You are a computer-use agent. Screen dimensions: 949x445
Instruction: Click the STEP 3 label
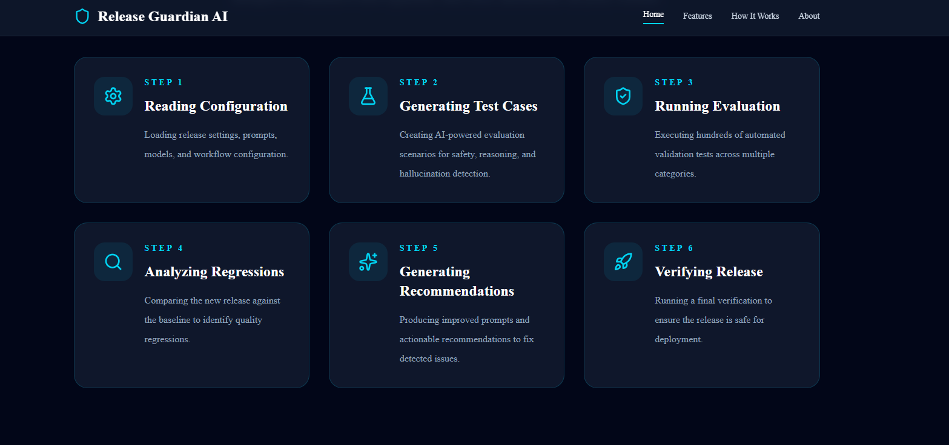(674, 83)
